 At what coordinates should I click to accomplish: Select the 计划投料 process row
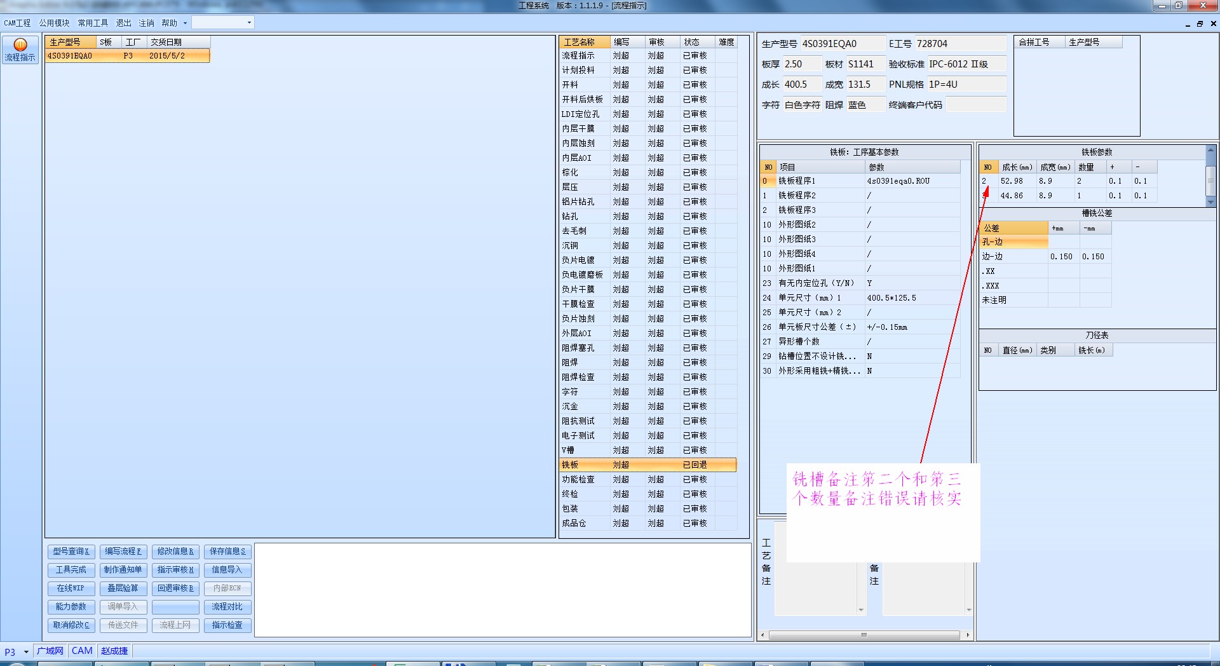[x=647, y=71]
